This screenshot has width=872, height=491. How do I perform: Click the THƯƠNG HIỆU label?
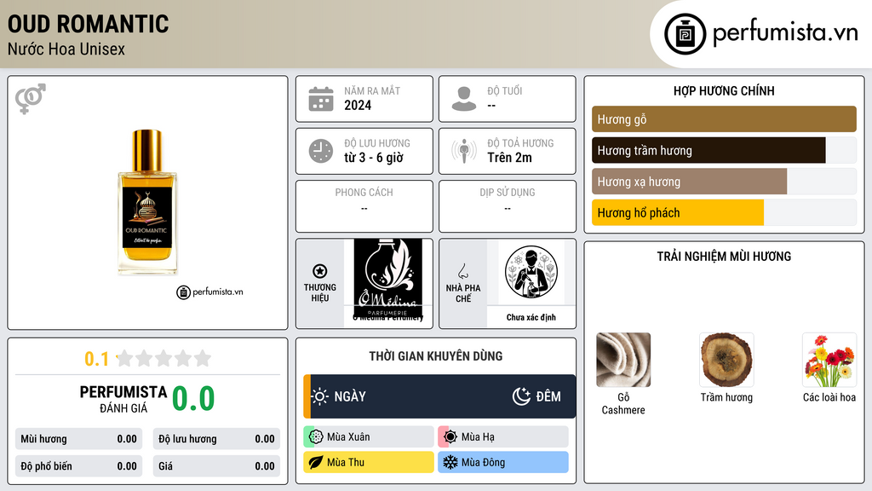320,293
